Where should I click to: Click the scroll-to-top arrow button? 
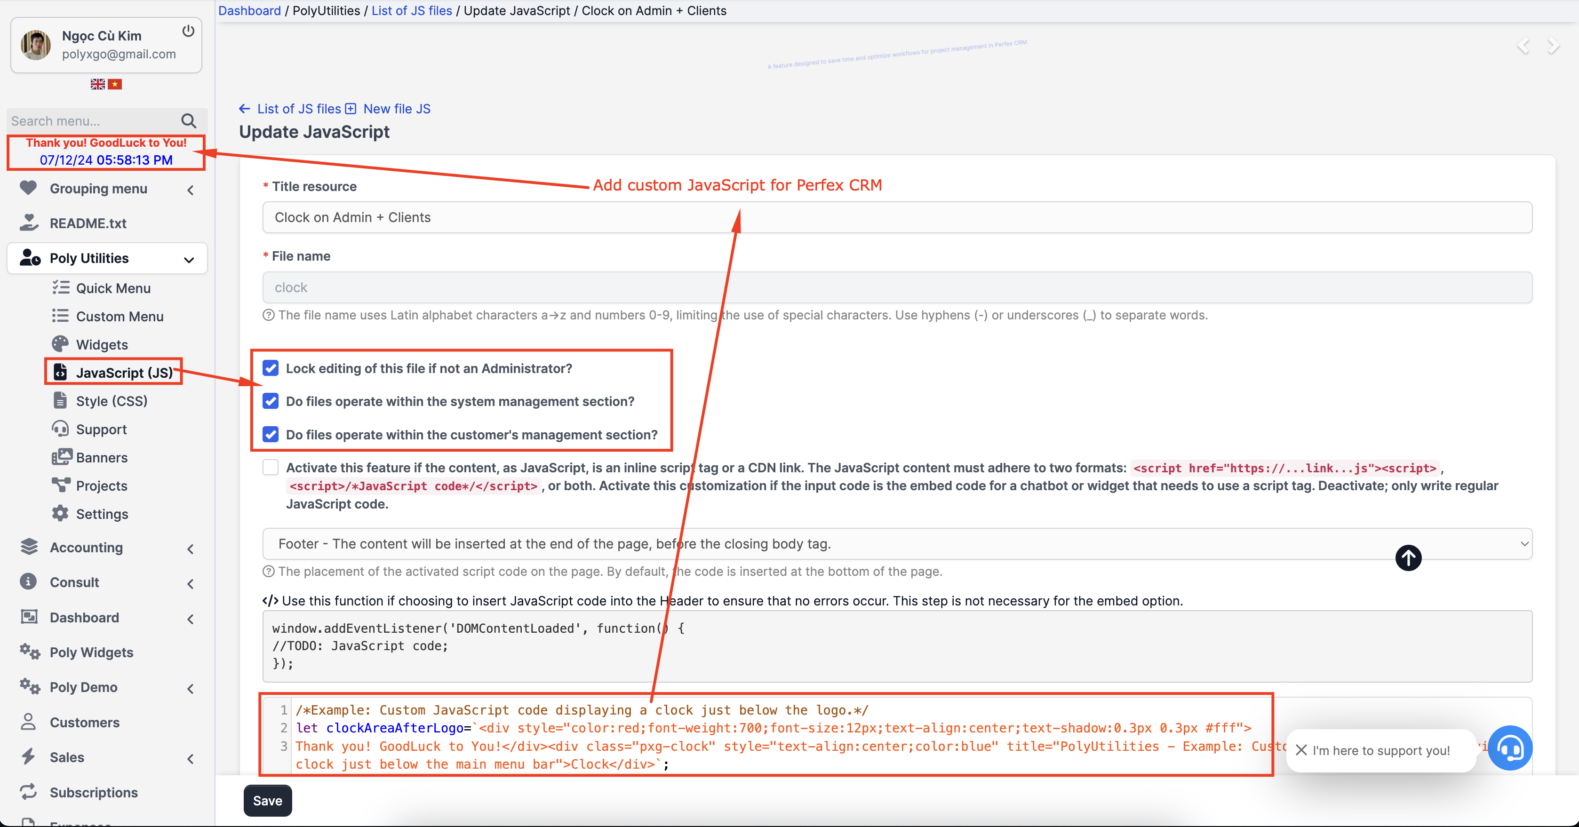[1408, 558]
